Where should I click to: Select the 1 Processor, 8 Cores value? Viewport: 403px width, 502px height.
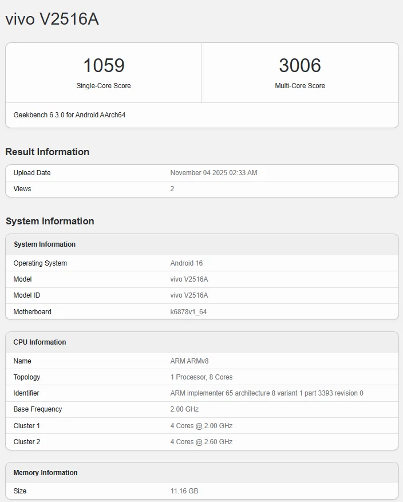click(x=201, y=377)
